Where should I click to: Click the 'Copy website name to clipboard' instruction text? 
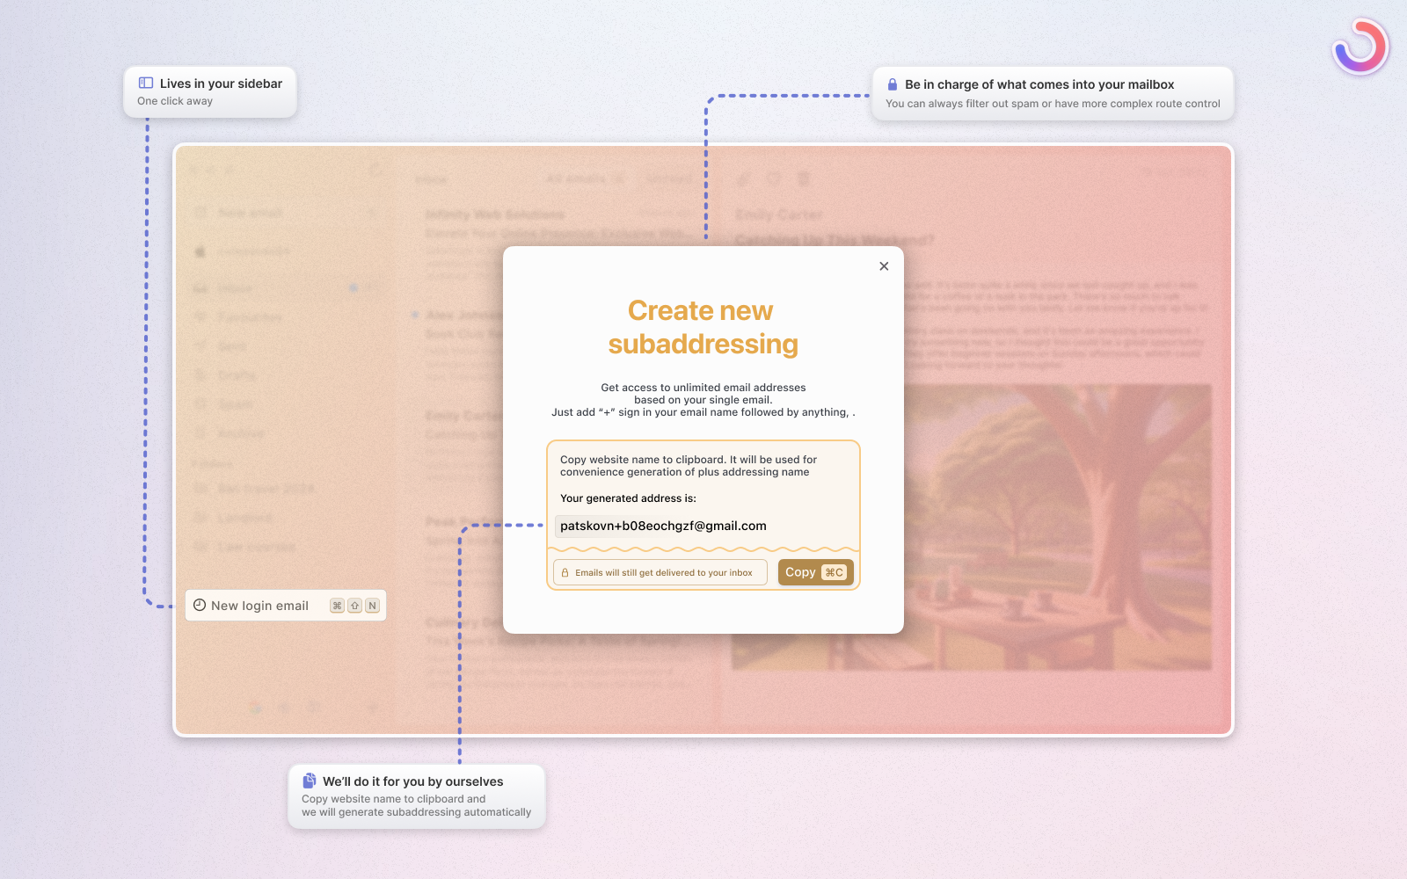(x=689, y=466)
